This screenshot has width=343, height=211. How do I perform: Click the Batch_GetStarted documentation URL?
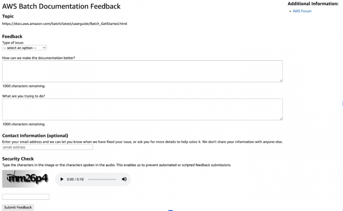(65, 23)
